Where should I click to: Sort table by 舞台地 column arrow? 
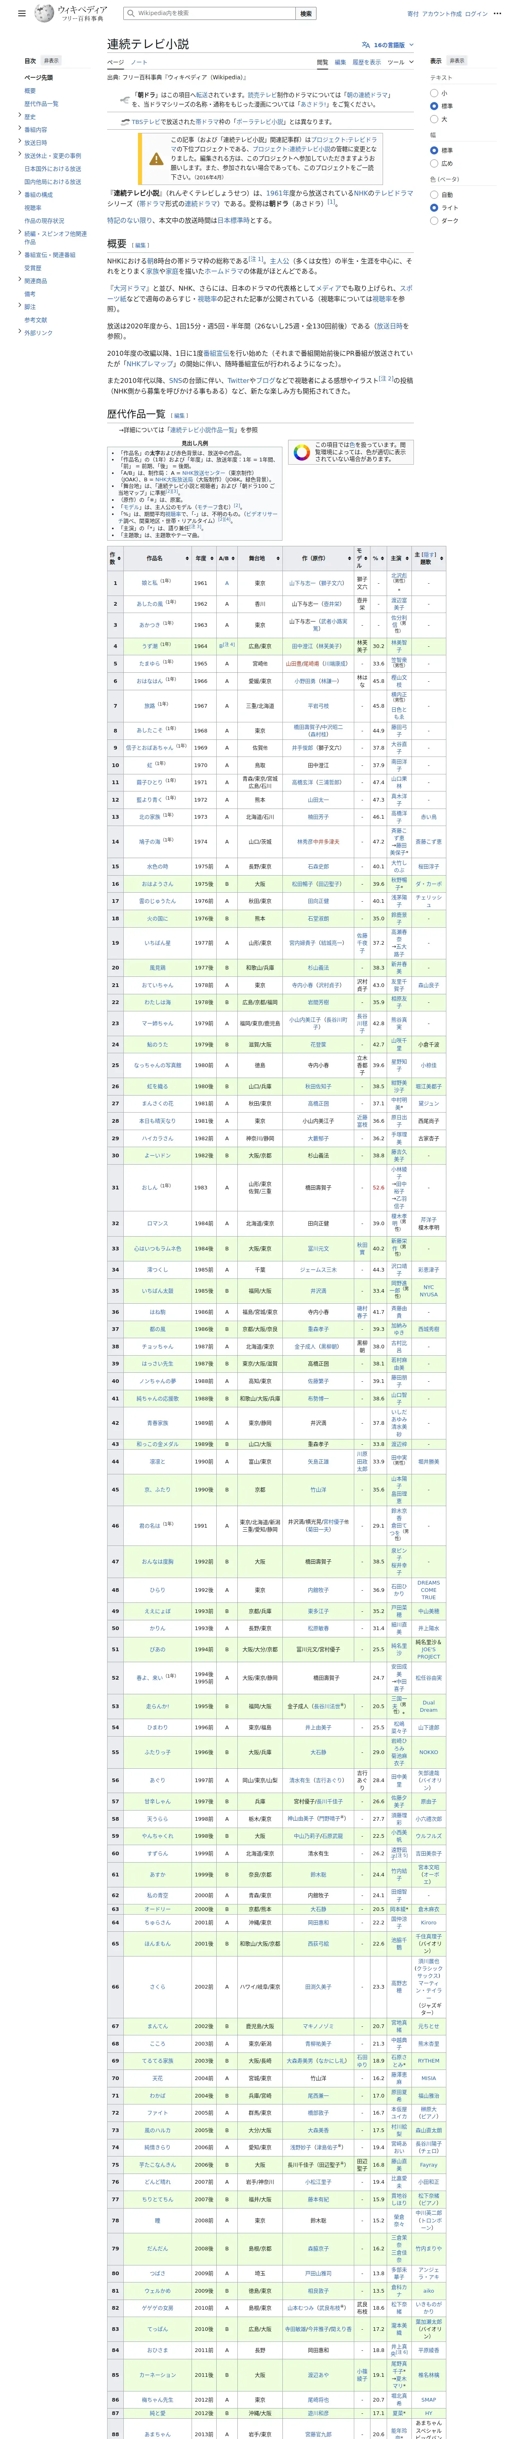point(279,559)
